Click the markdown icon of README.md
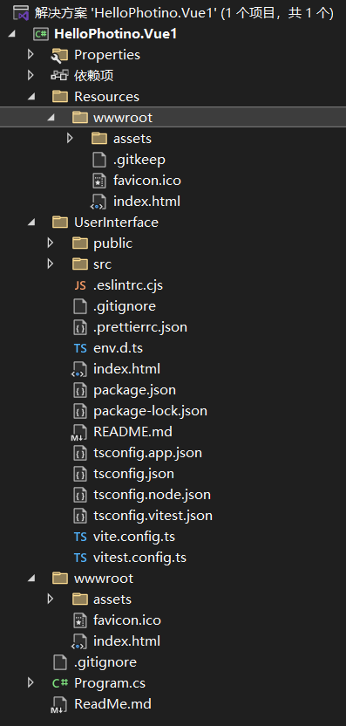The height and width of the screenshot is (726, 346). tap(78, 432)
